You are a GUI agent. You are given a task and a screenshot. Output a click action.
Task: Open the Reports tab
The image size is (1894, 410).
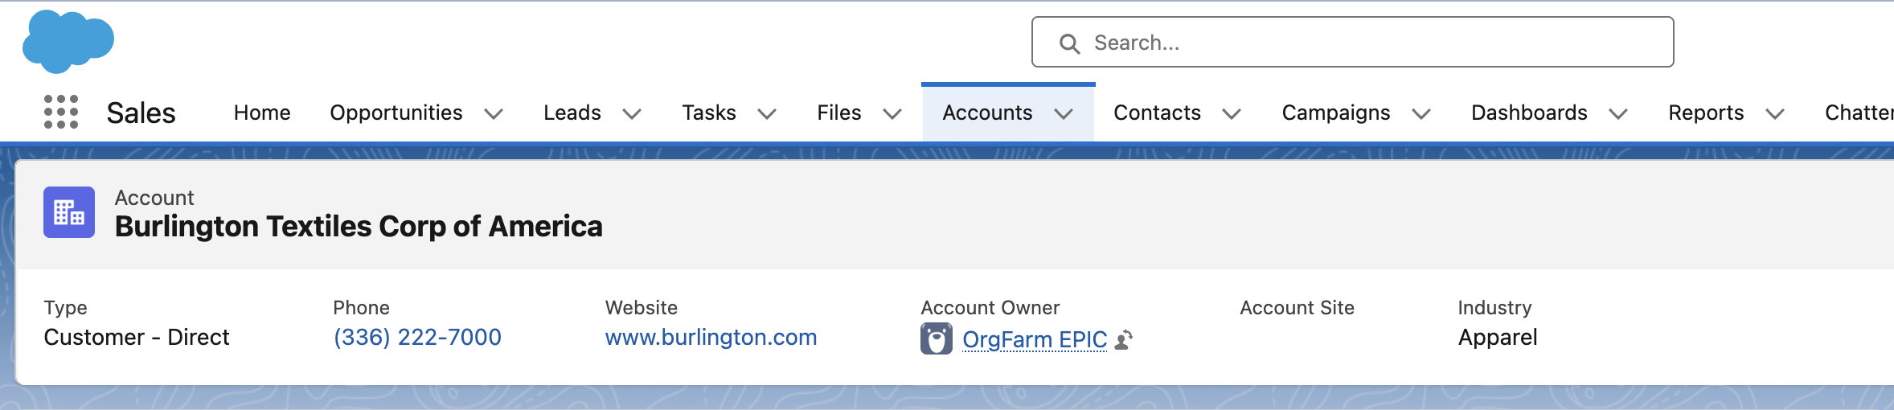tap(1706, 113)
